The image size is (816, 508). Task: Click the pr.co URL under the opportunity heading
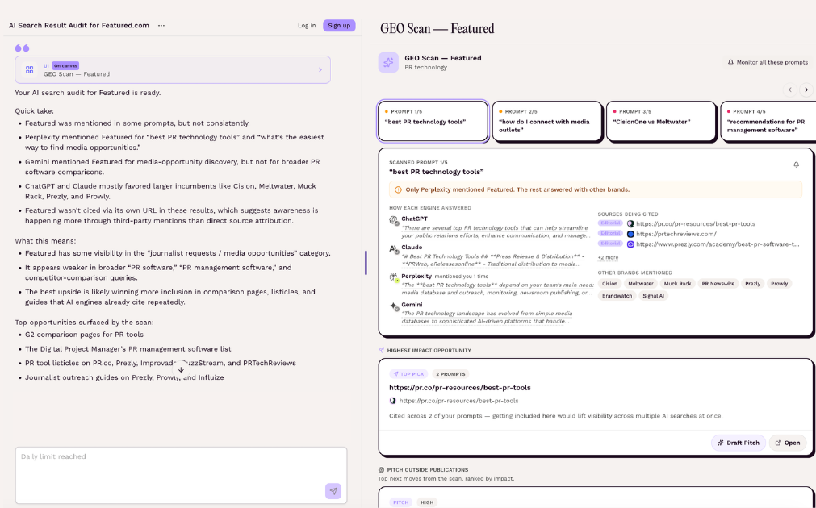coord(458,401)
